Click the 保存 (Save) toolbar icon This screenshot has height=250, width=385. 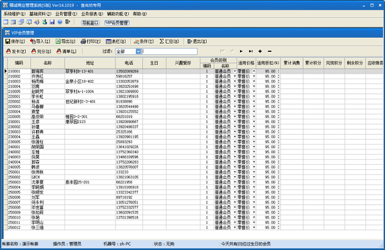tap(8, 42)
